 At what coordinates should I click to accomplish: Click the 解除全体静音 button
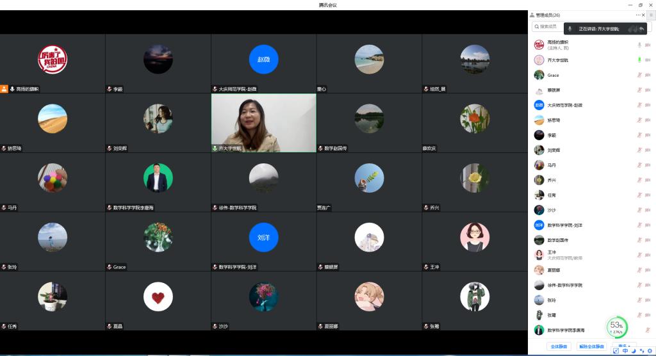click(591, 346)
